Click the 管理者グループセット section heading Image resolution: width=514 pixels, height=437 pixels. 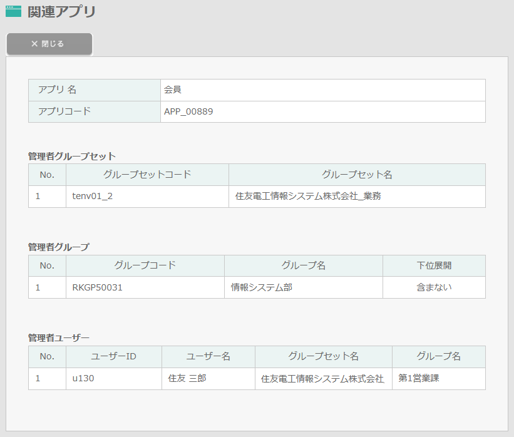tap(72, 157)
